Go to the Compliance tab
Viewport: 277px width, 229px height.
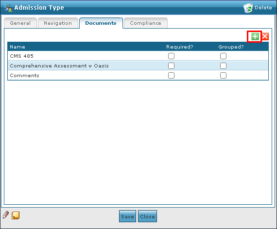(146, 23)
